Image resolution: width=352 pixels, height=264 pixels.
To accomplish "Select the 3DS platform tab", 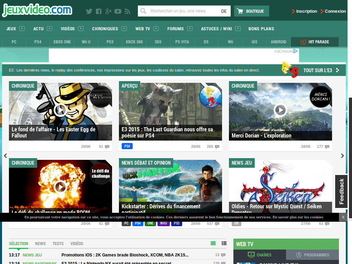I will pyautogui.click(x=158, y=42).
